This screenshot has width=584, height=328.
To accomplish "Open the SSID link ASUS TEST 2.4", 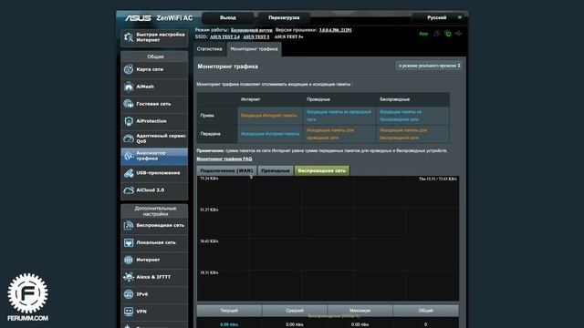I will point(224,37).
